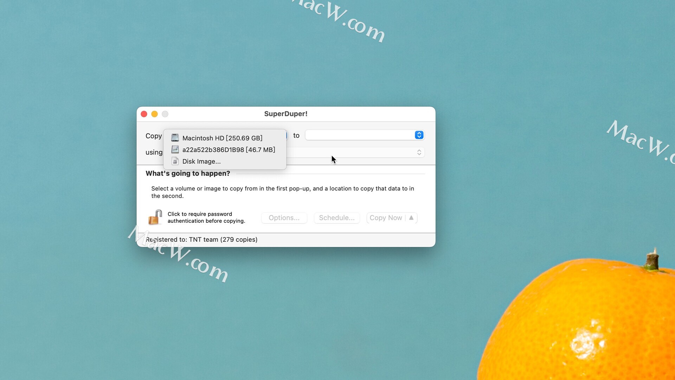Expand the 'using' script pop-up arrows

pos(419,152)
